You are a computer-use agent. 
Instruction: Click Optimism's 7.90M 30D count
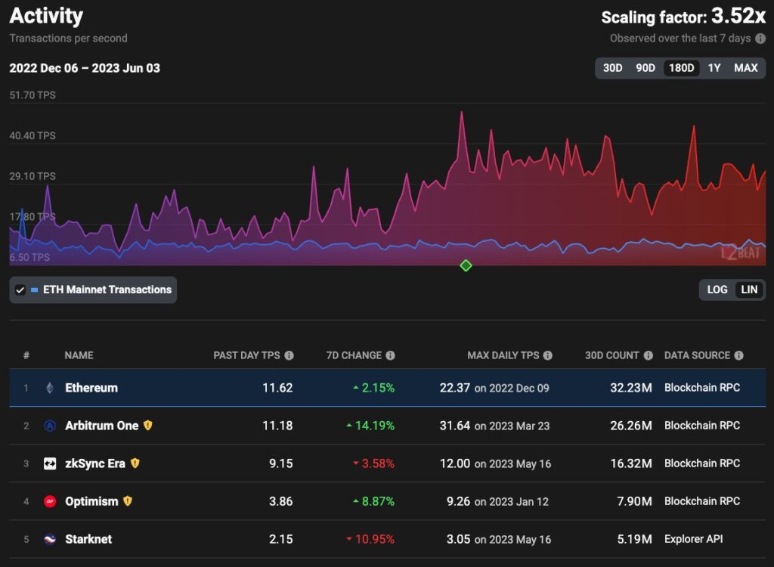click(x=634, y=501)
